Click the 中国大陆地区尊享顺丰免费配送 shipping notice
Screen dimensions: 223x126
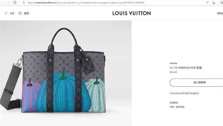click(x=184, y=93)
